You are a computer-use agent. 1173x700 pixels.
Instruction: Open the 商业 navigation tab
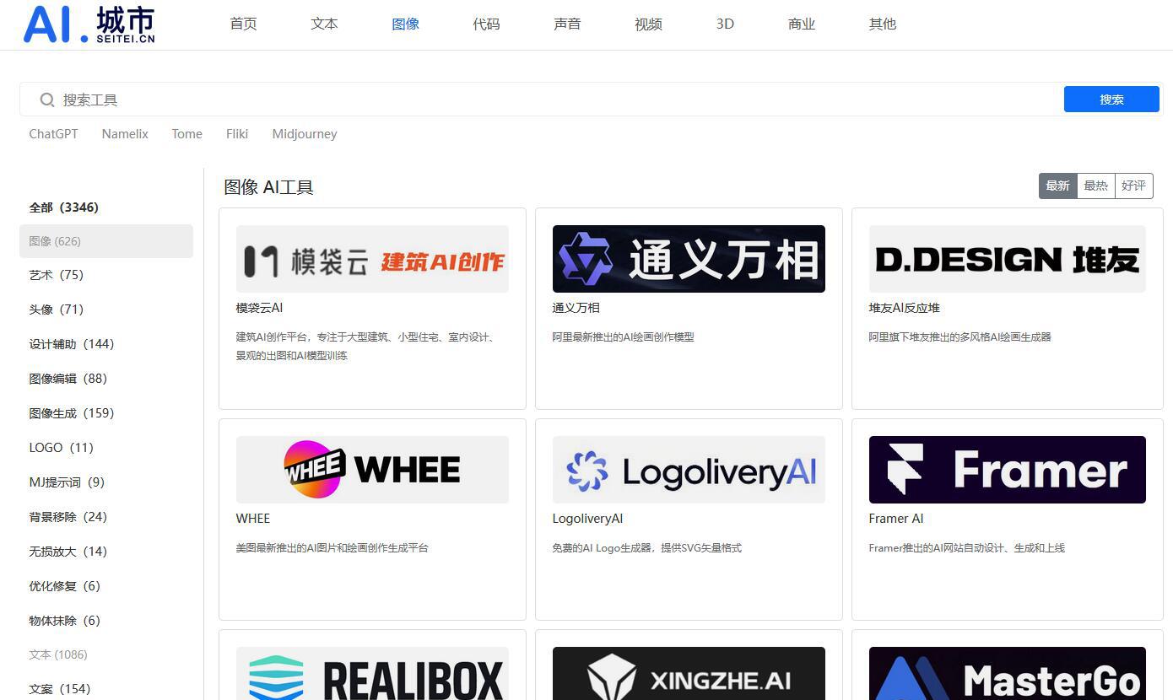[x=802, y=24]
